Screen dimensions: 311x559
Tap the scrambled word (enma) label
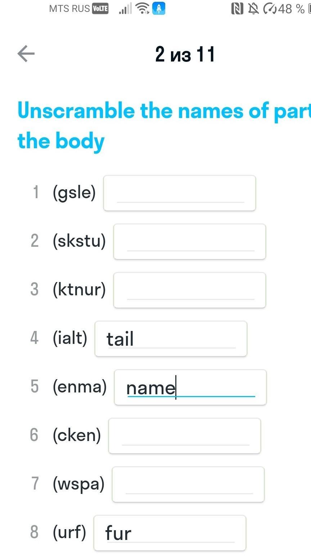pos(80,387)
